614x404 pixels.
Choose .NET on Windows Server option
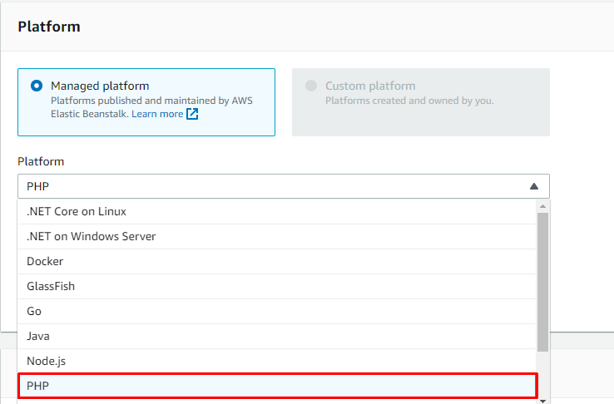click(276, 237)
